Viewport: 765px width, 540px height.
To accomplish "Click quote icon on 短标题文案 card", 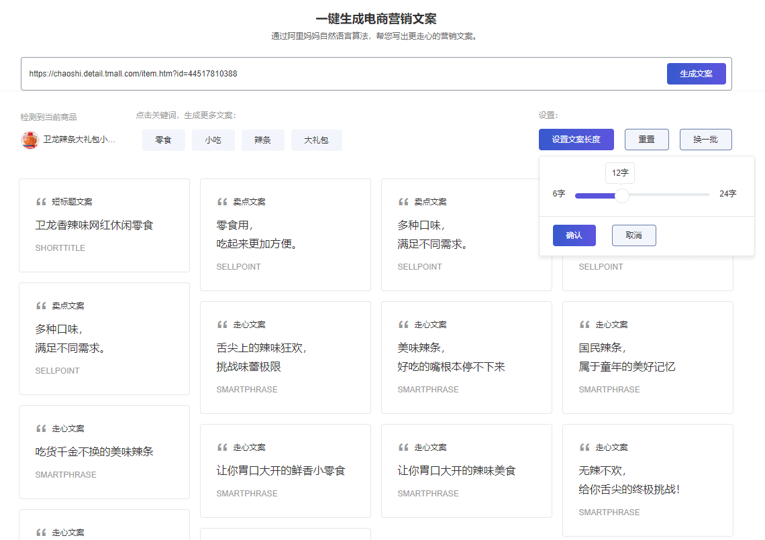I will pyautogui.click(x=41, y=202).
